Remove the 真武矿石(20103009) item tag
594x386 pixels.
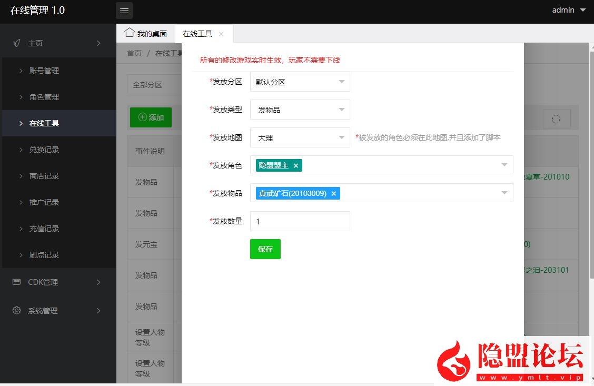(333, 193)
